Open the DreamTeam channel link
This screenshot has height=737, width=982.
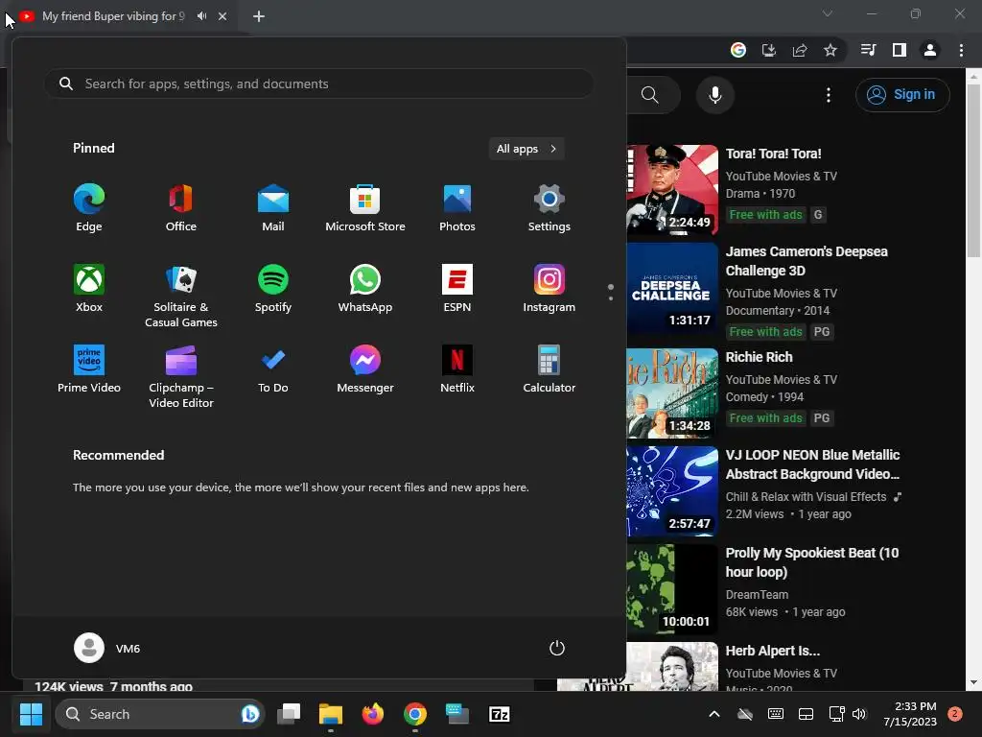click(x=757, y=595)
